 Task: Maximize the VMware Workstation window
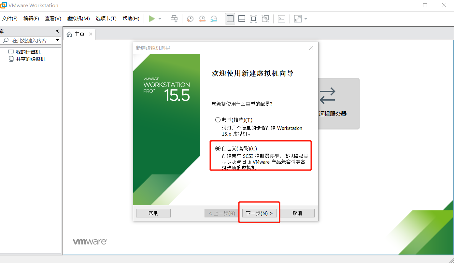(425, 5)
